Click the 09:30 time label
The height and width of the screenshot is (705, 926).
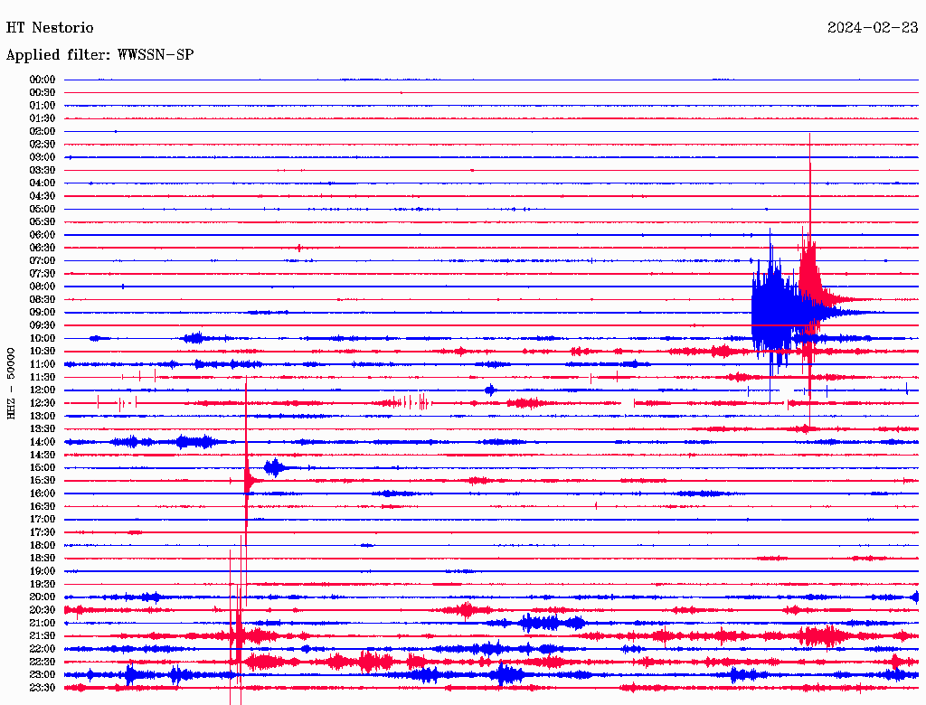tap(43, 325)
